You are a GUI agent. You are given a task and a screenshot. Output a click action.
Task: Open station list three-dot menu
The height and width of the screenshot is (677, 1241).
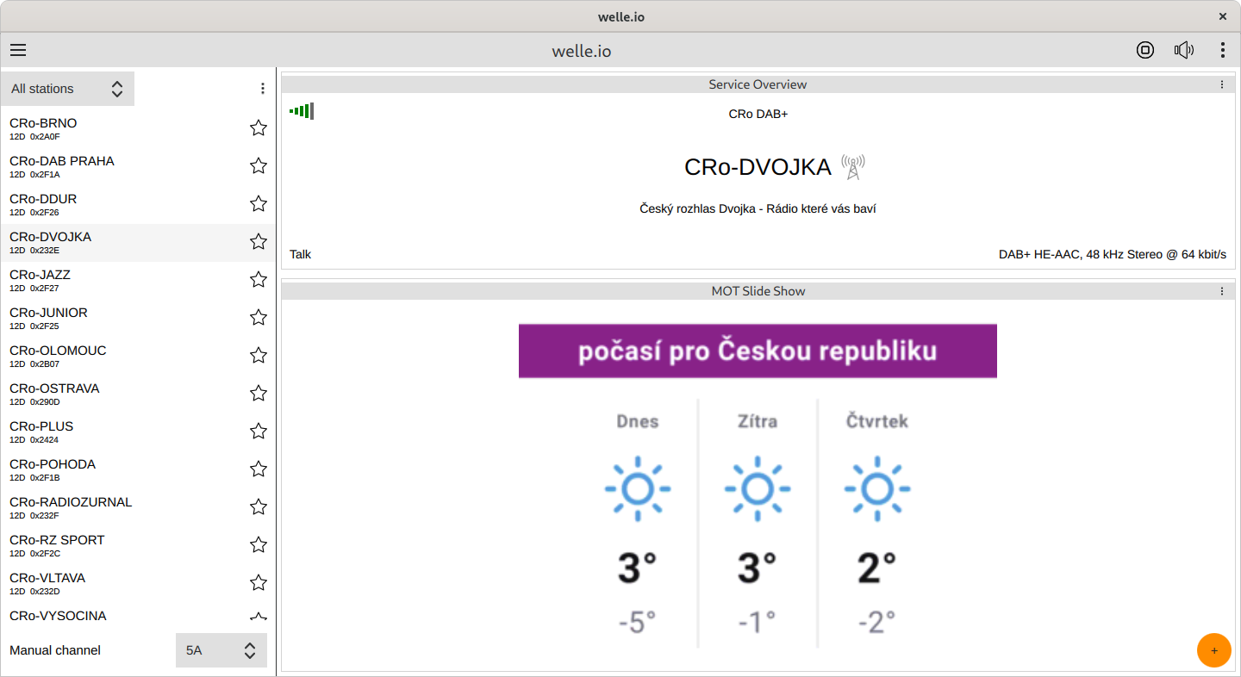point(263,89)
